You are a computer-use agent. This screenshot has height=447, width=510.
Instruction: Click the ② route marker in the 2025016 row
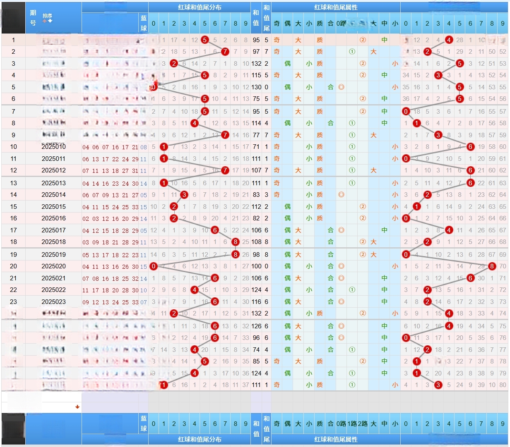pos(363,218)
